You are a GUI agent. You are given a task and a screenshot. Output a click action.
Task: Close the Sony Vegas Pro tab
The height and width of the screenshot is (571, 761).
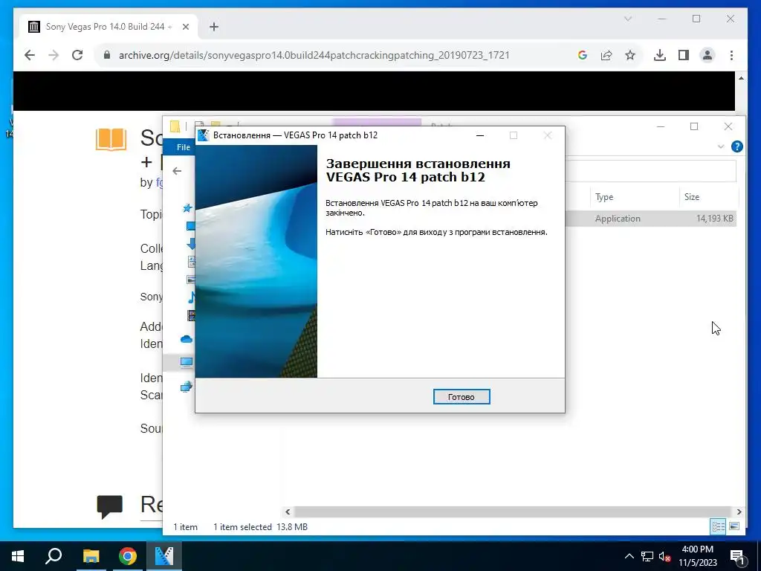point(185,27)
